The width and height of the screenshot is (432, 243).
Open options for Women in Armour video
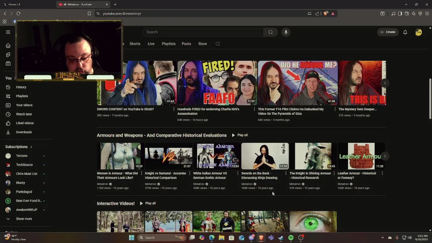tap(141, 173)
